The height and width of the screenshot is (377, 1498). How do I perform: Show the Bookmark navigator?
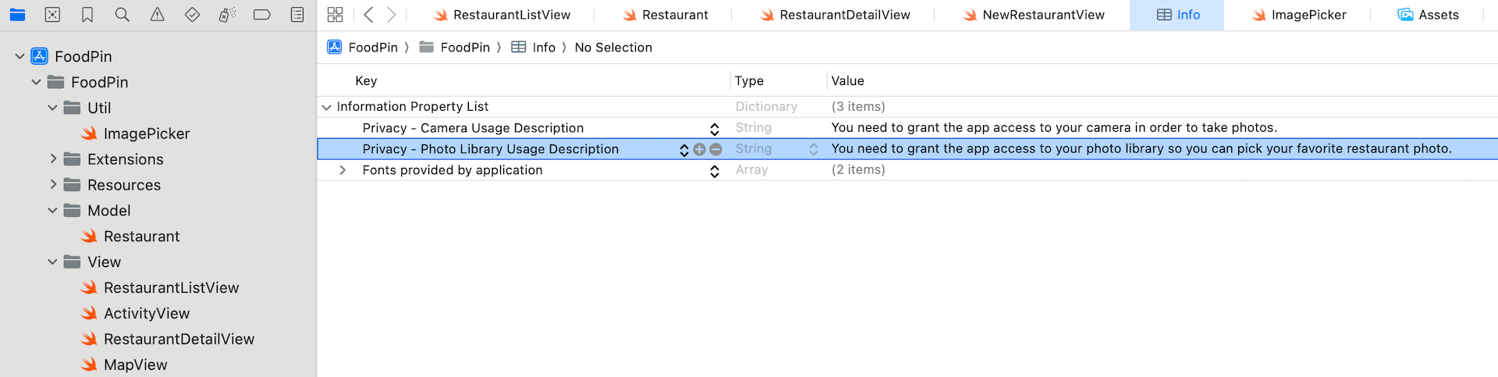[87, 15]
